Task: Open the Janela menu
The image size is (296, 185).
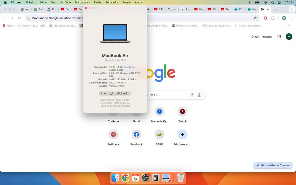Action: click(126, 2)
